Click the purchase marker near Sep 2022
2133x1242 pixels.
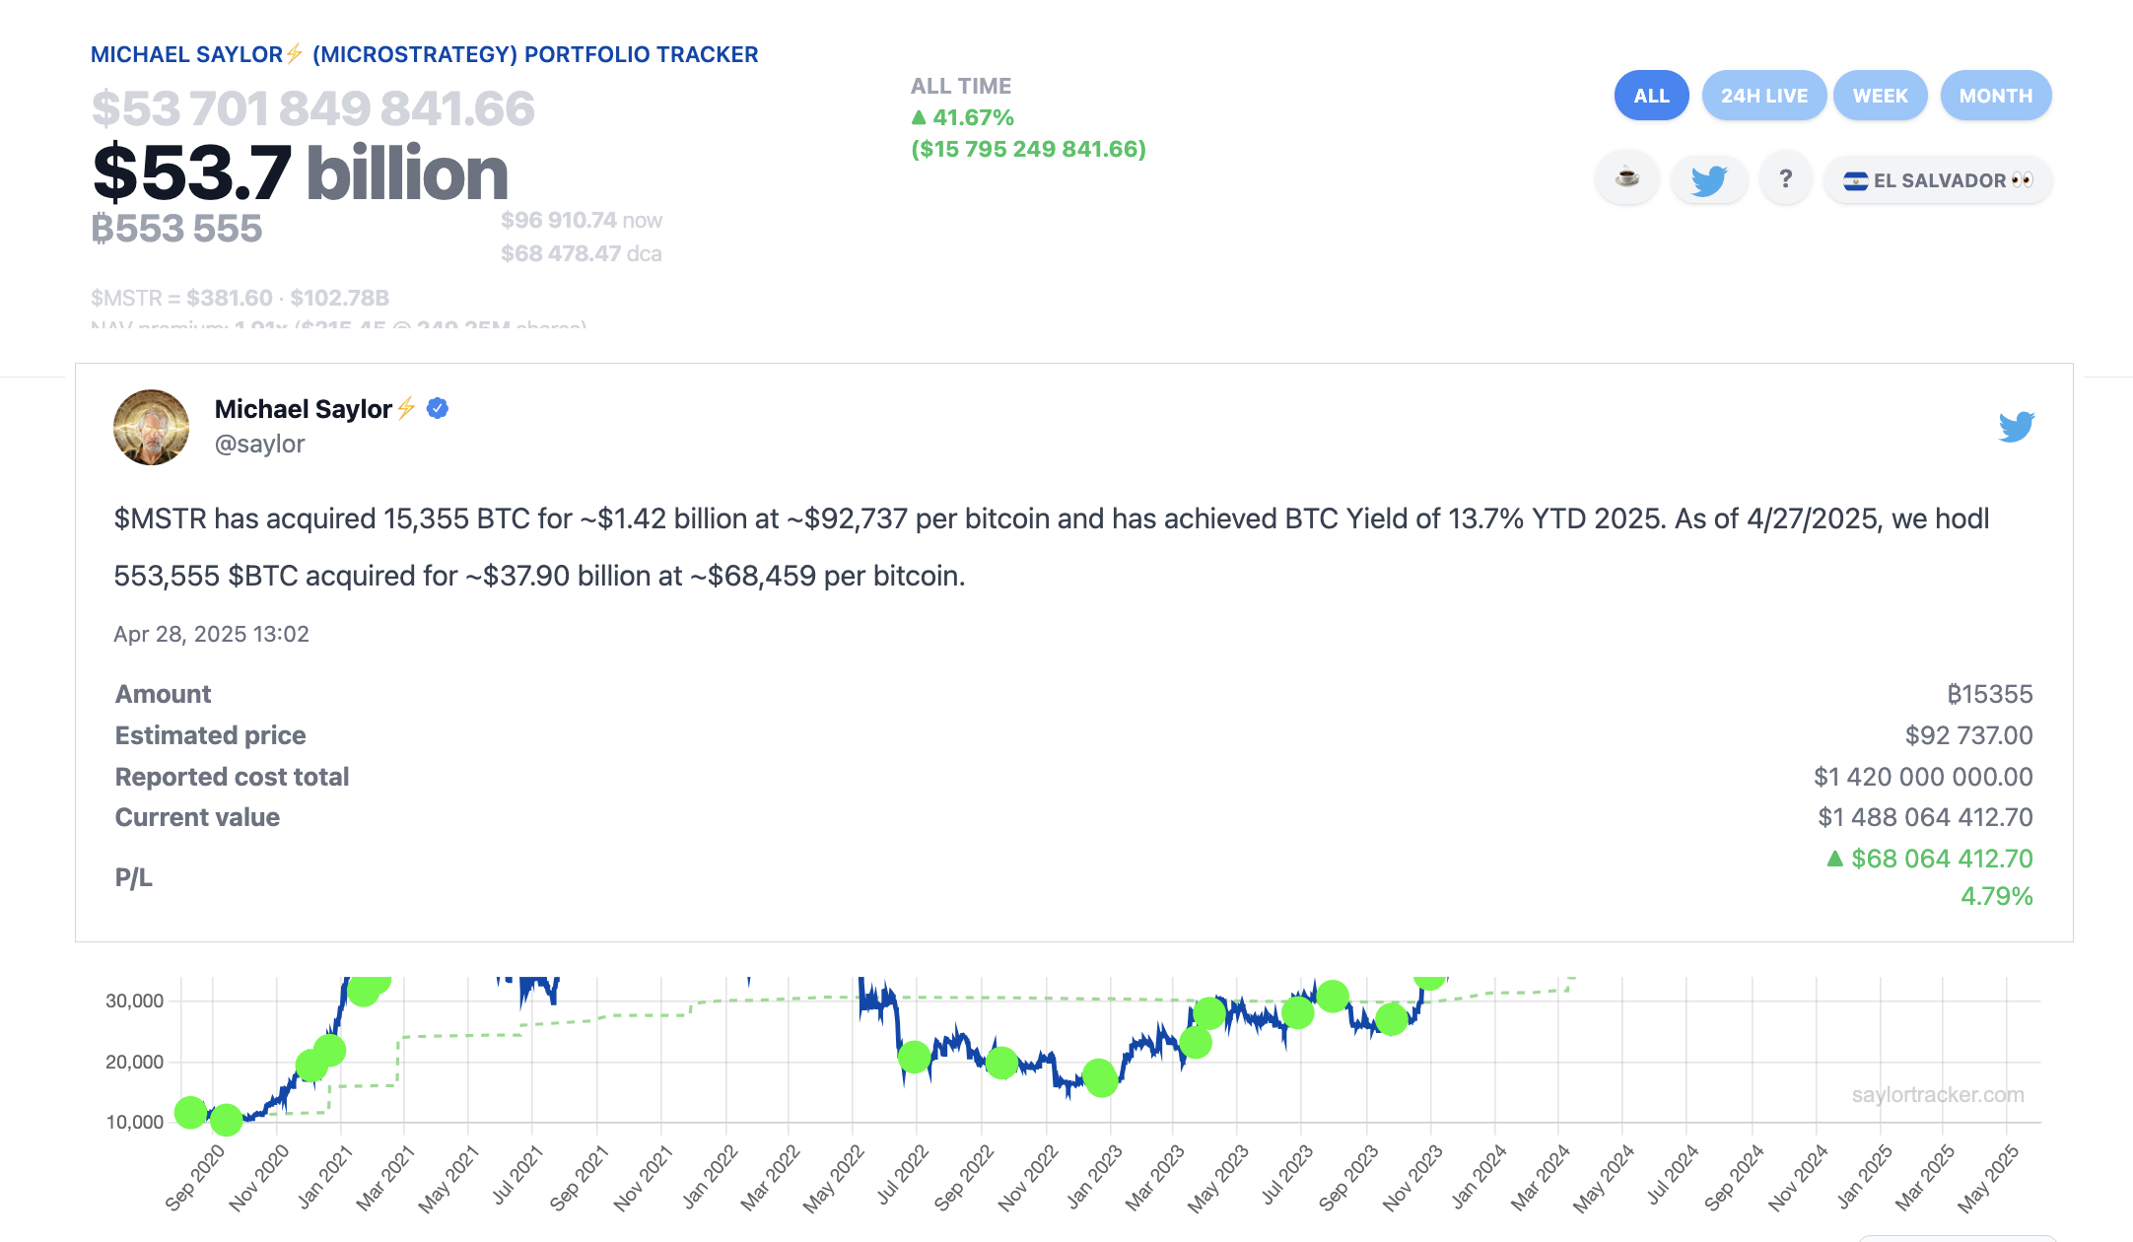click(1001, 1063)
